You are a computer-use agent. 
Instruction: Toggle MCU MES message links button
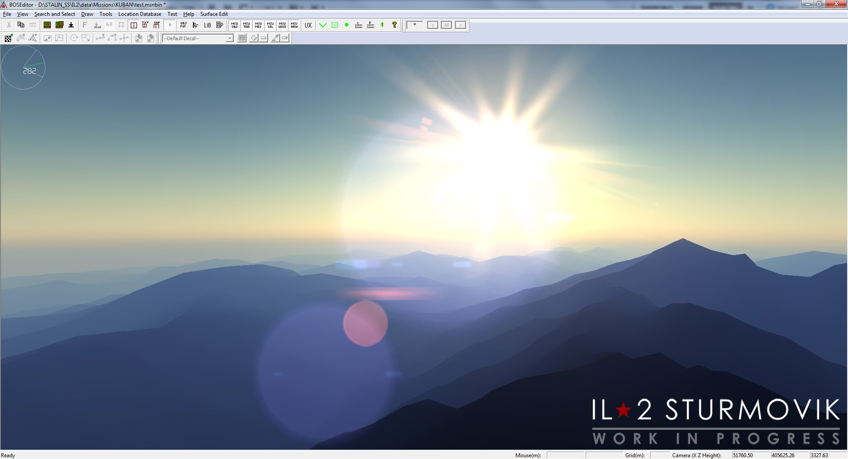click(x=258, y=25)
